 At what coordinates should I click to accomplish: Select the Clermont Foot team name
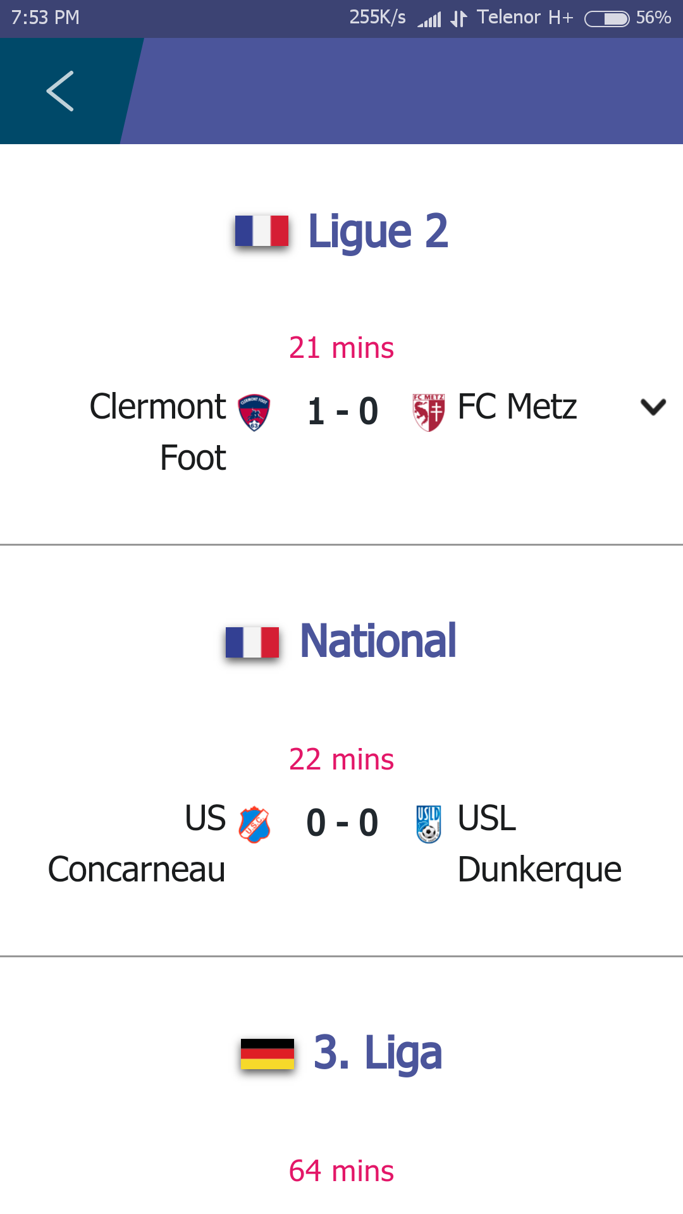click(158, 432)
